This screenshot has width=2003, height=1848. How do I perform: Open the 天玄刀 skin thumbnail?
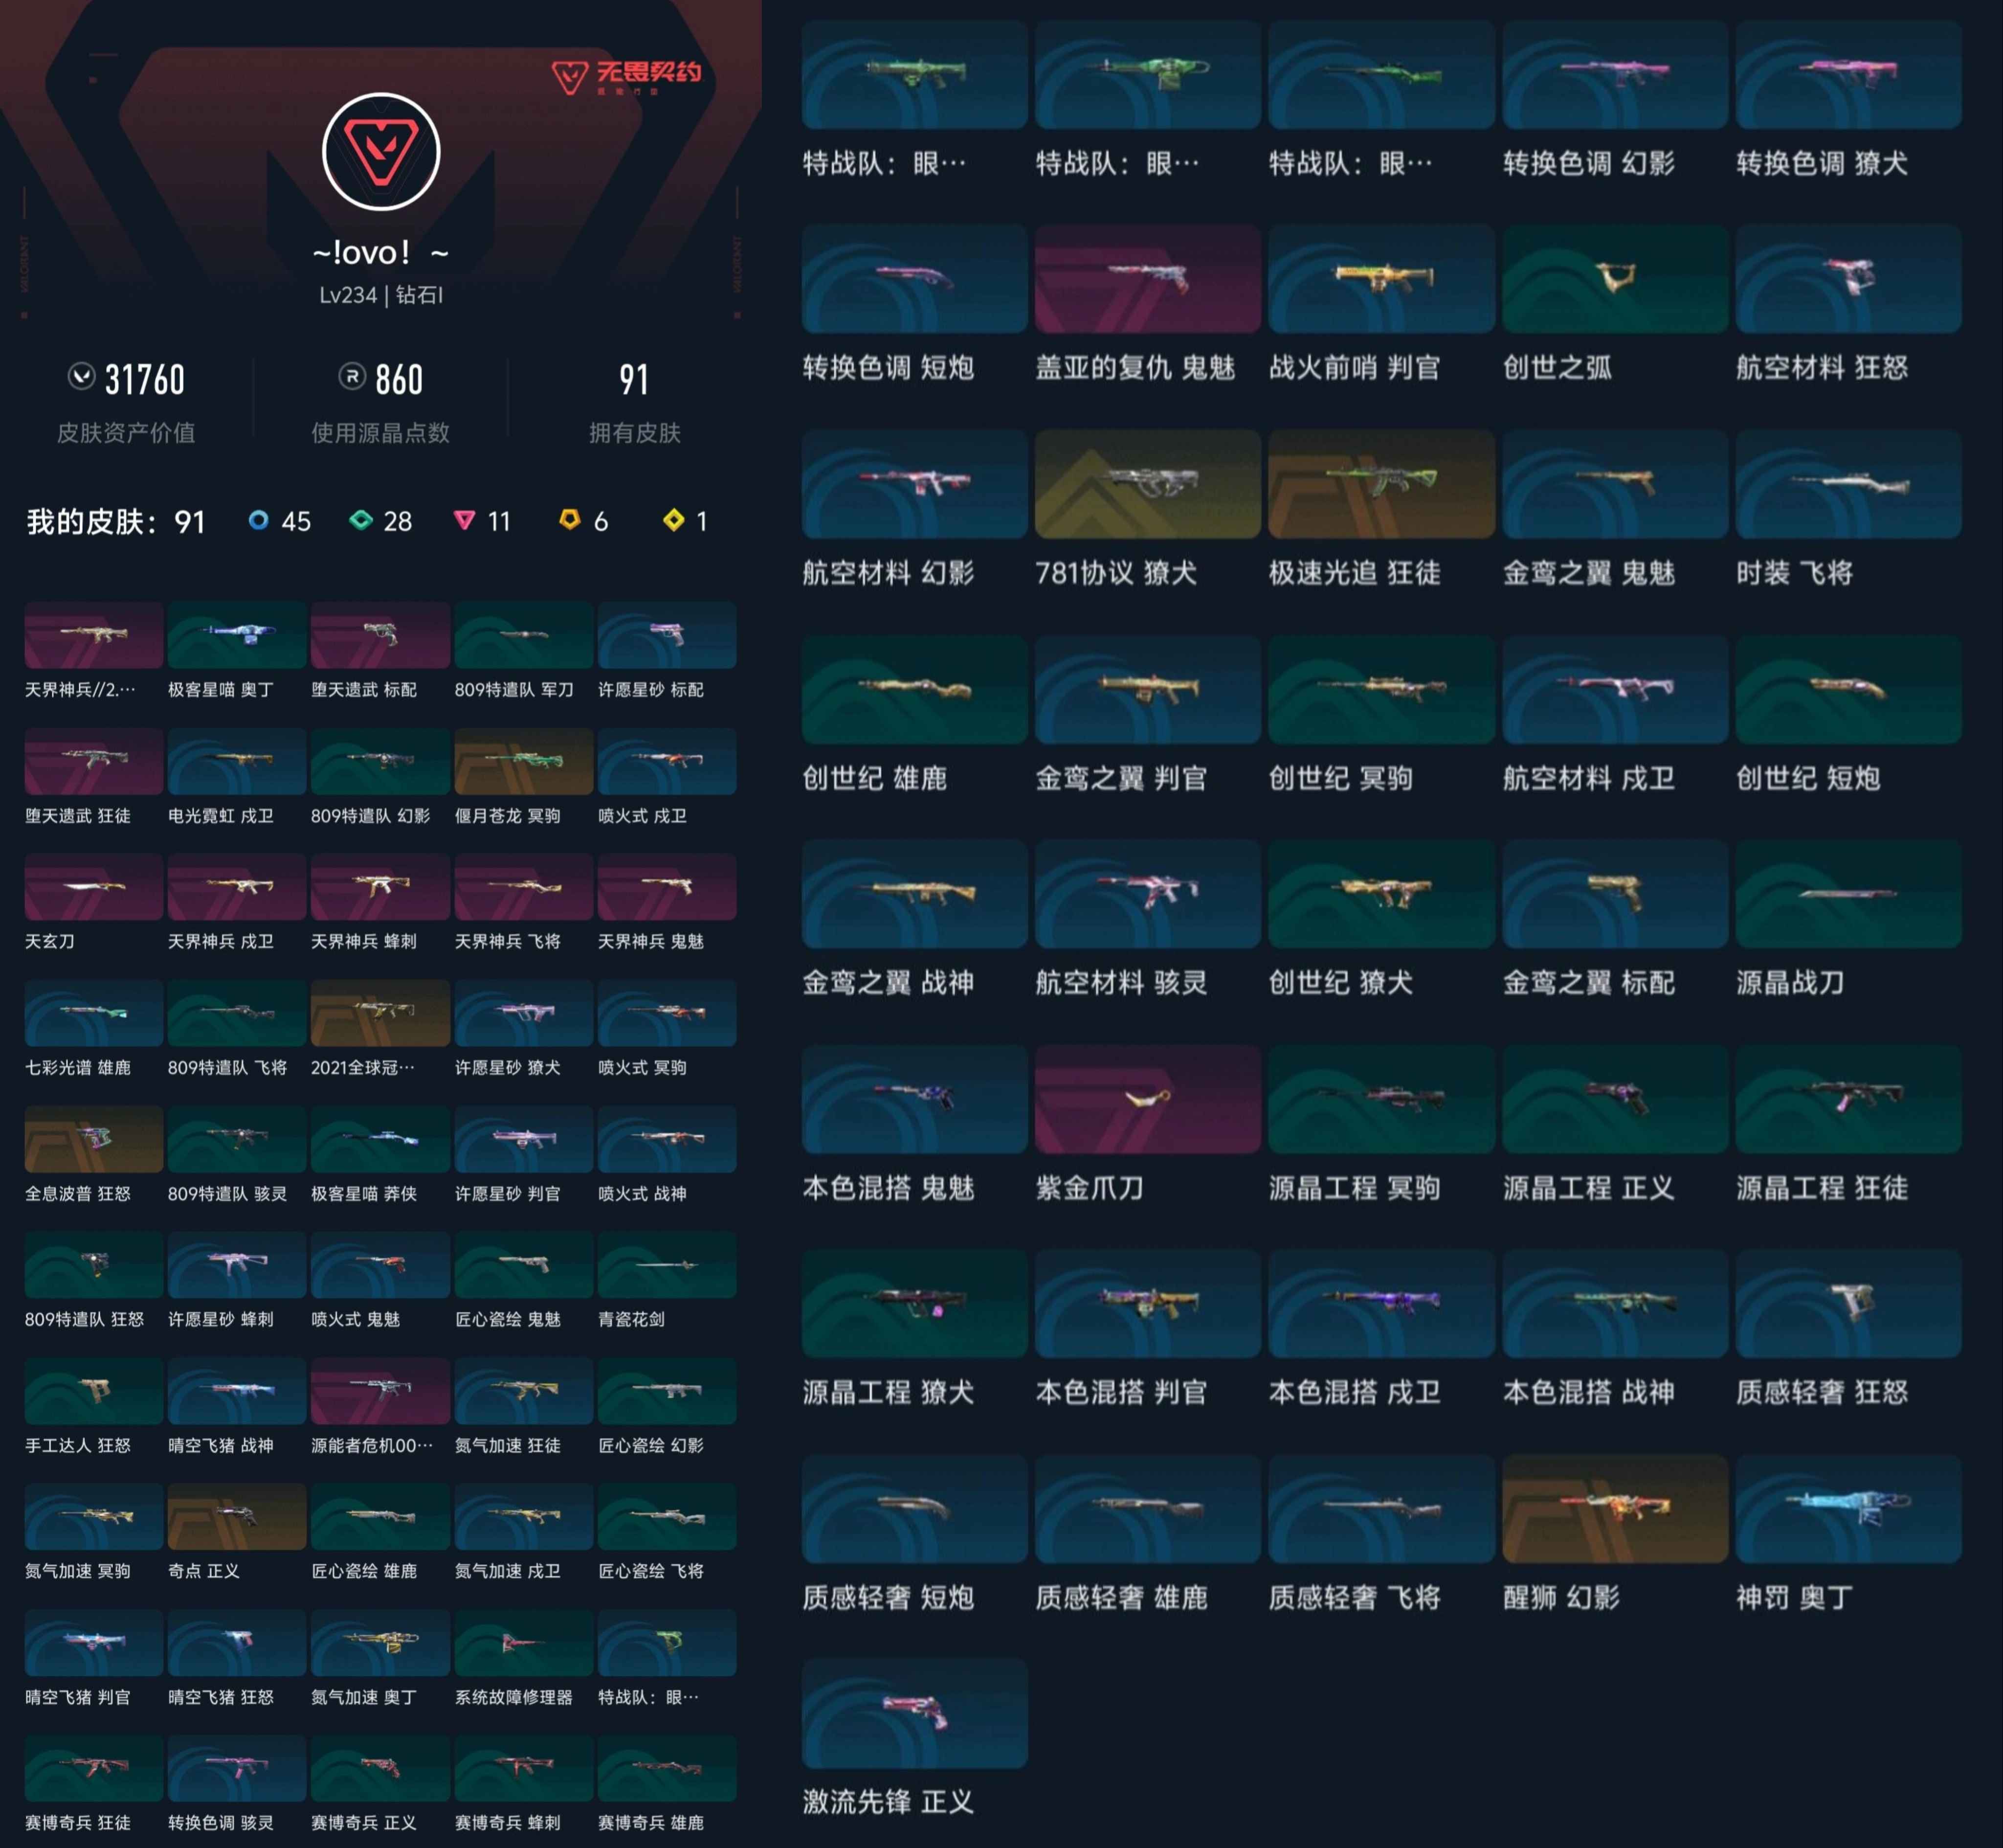(x=94, y=887)
